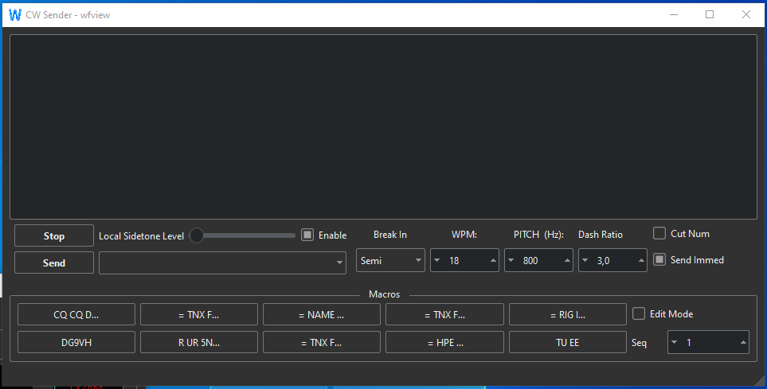Toggle the sidetone Enable checkbox
Screen dimensions: 767x389
[x=307, y=235]
